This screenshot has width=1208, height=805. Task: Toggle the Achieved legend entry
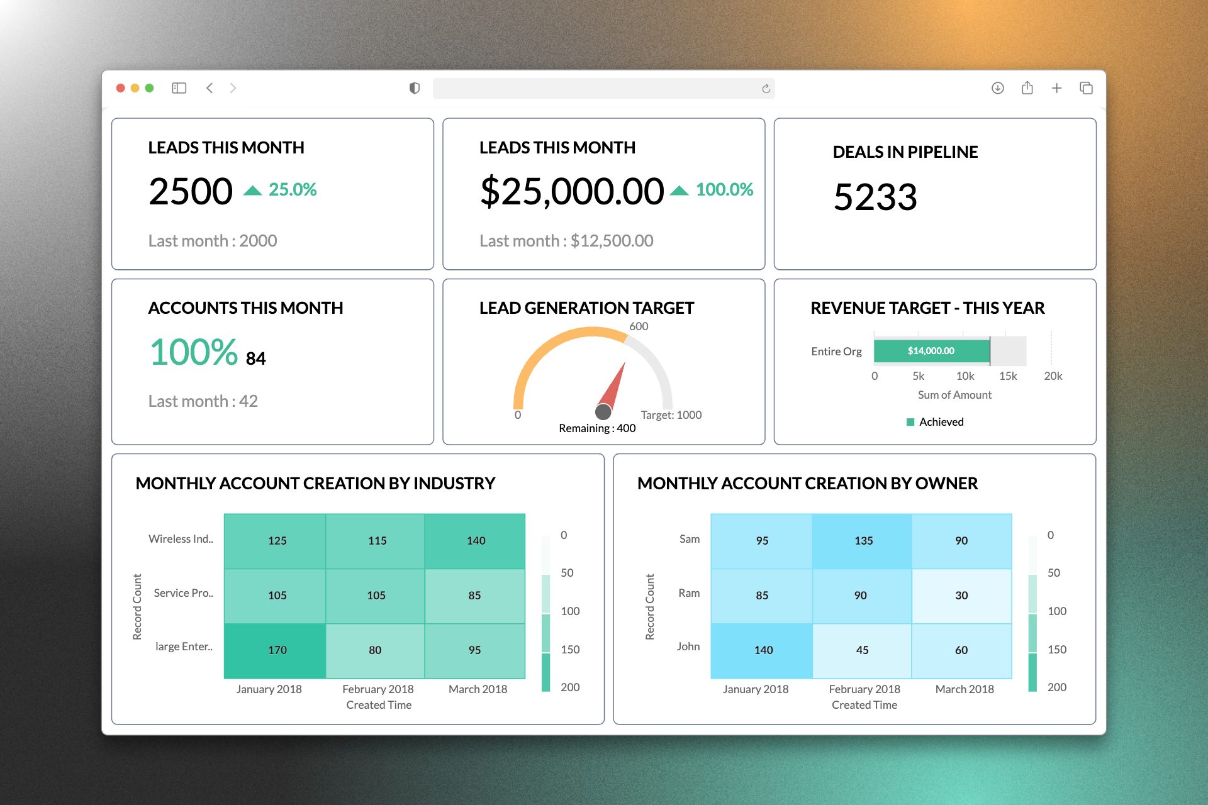(935, 422)
